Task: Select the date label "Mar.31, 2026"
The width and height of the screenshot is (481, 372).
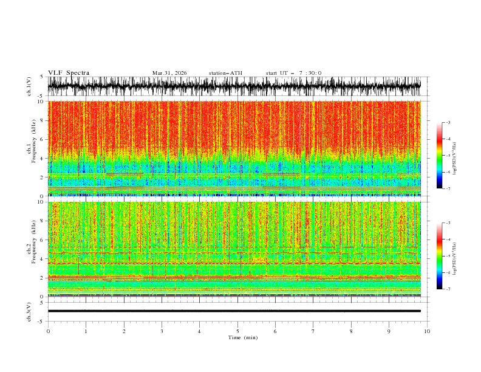Action: [169, 73]
